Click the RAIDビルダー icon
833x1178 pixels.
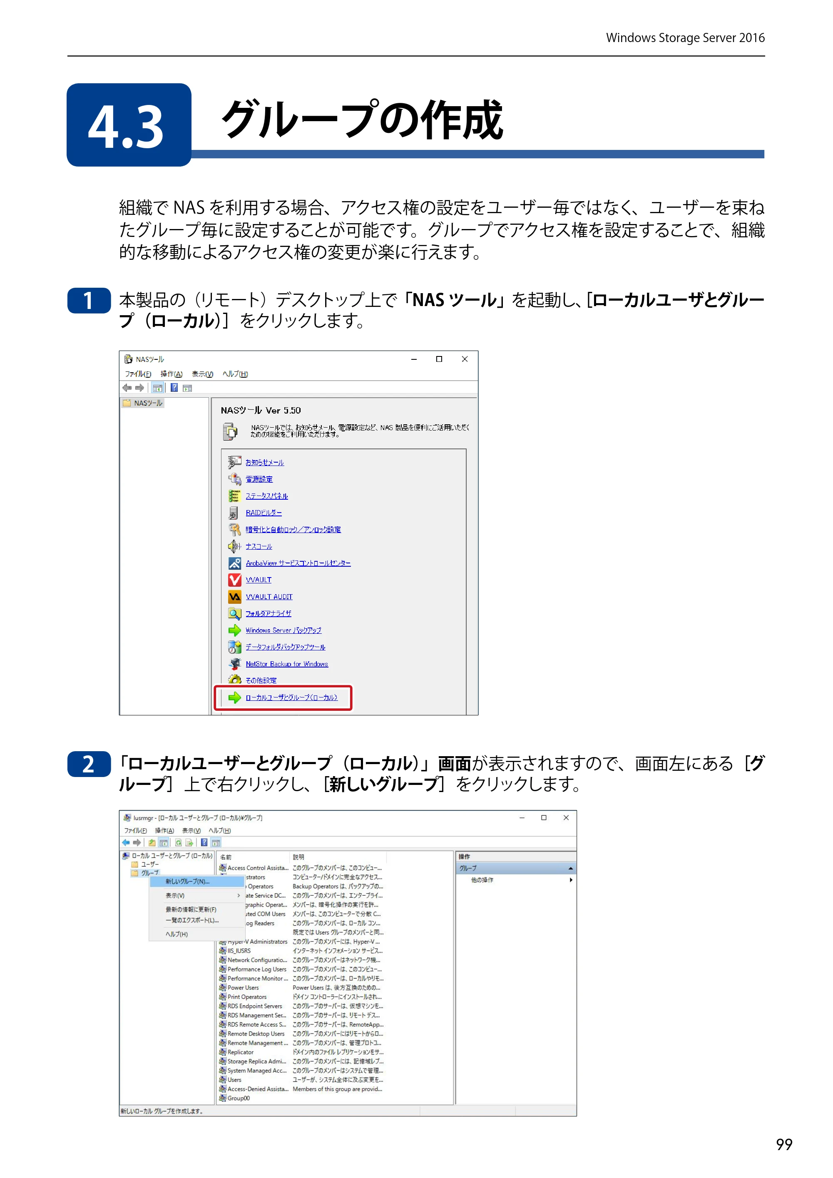[234, 513]
